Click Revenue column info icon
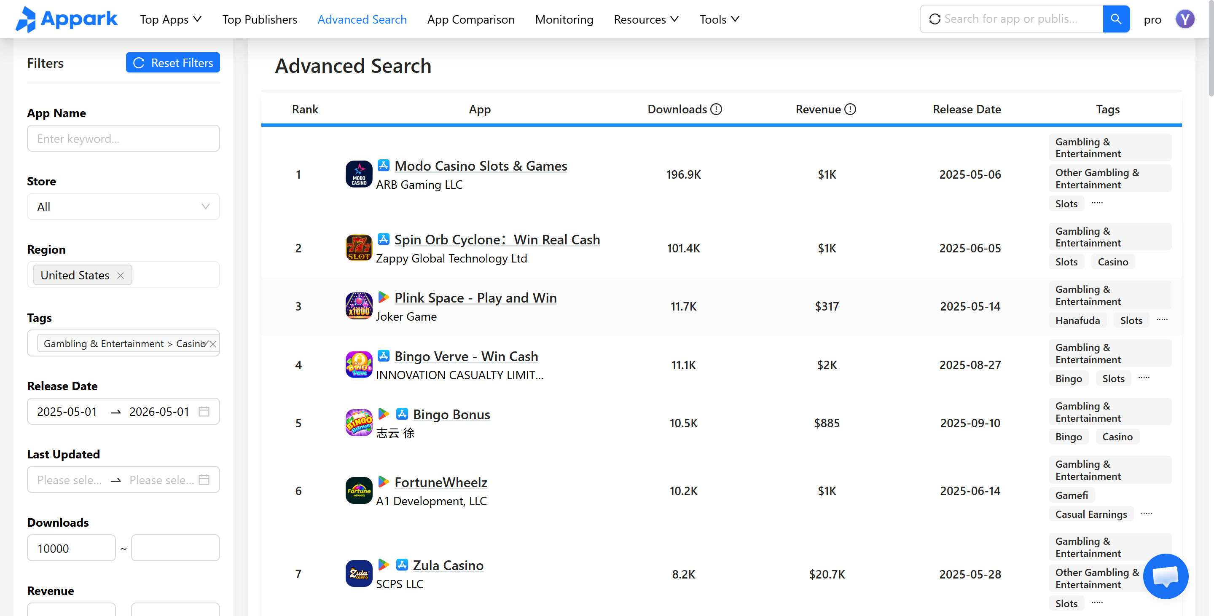Image resolution: width=1214 pixels, height=616 pixels. click(850, 109)
